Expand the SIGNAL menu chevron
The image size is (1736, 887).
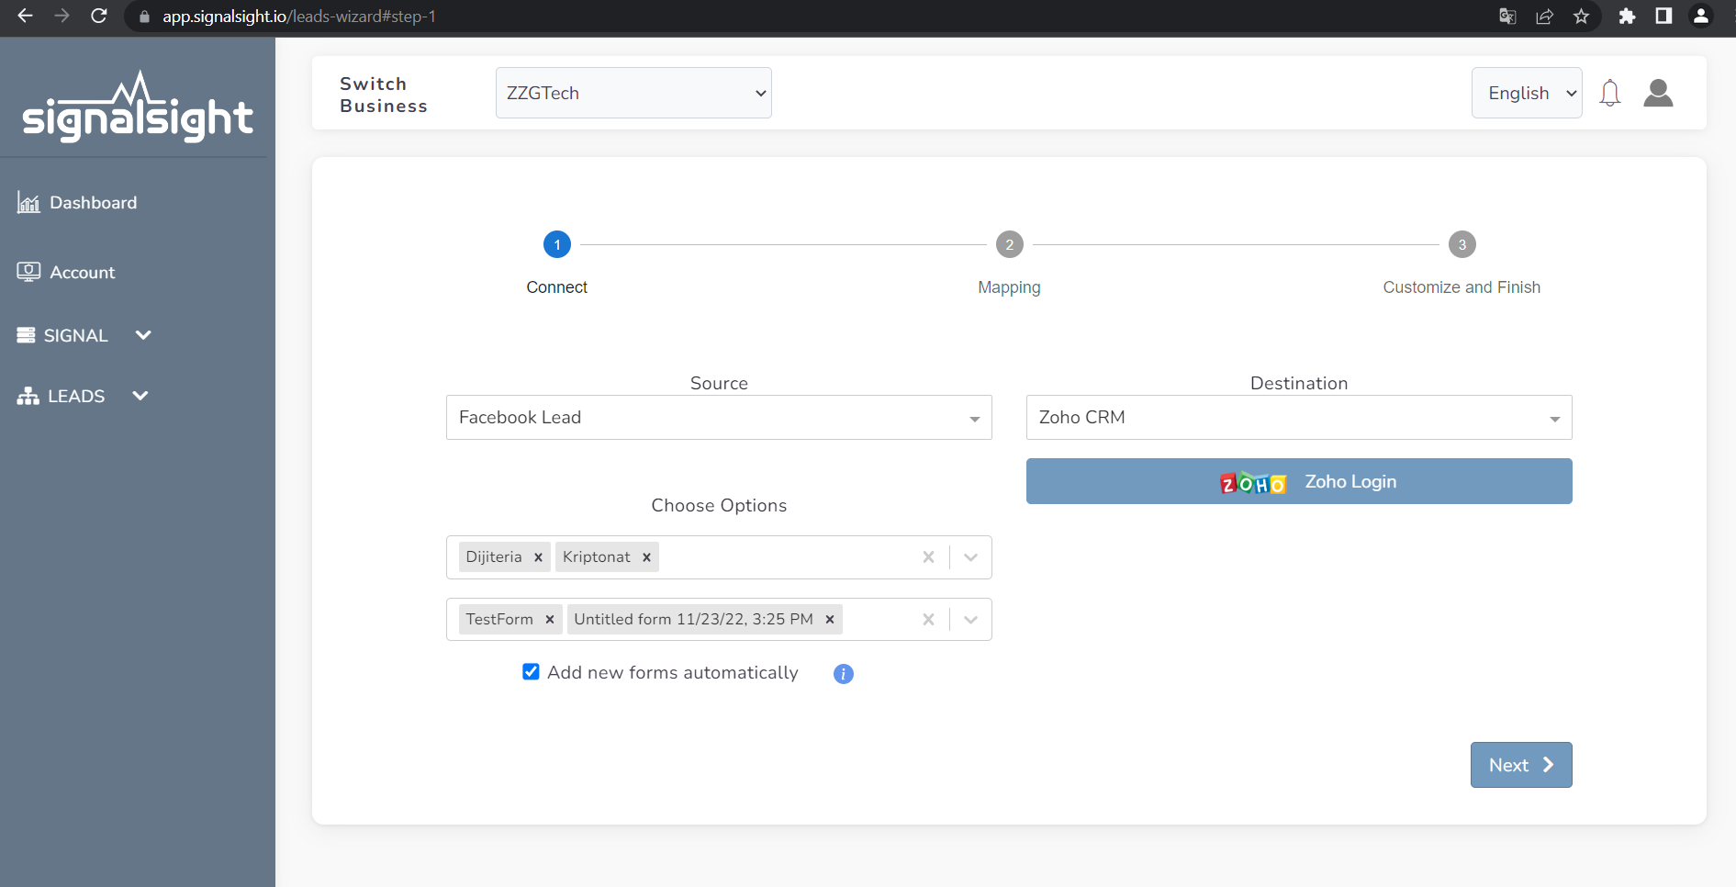[x=143, y=335]
